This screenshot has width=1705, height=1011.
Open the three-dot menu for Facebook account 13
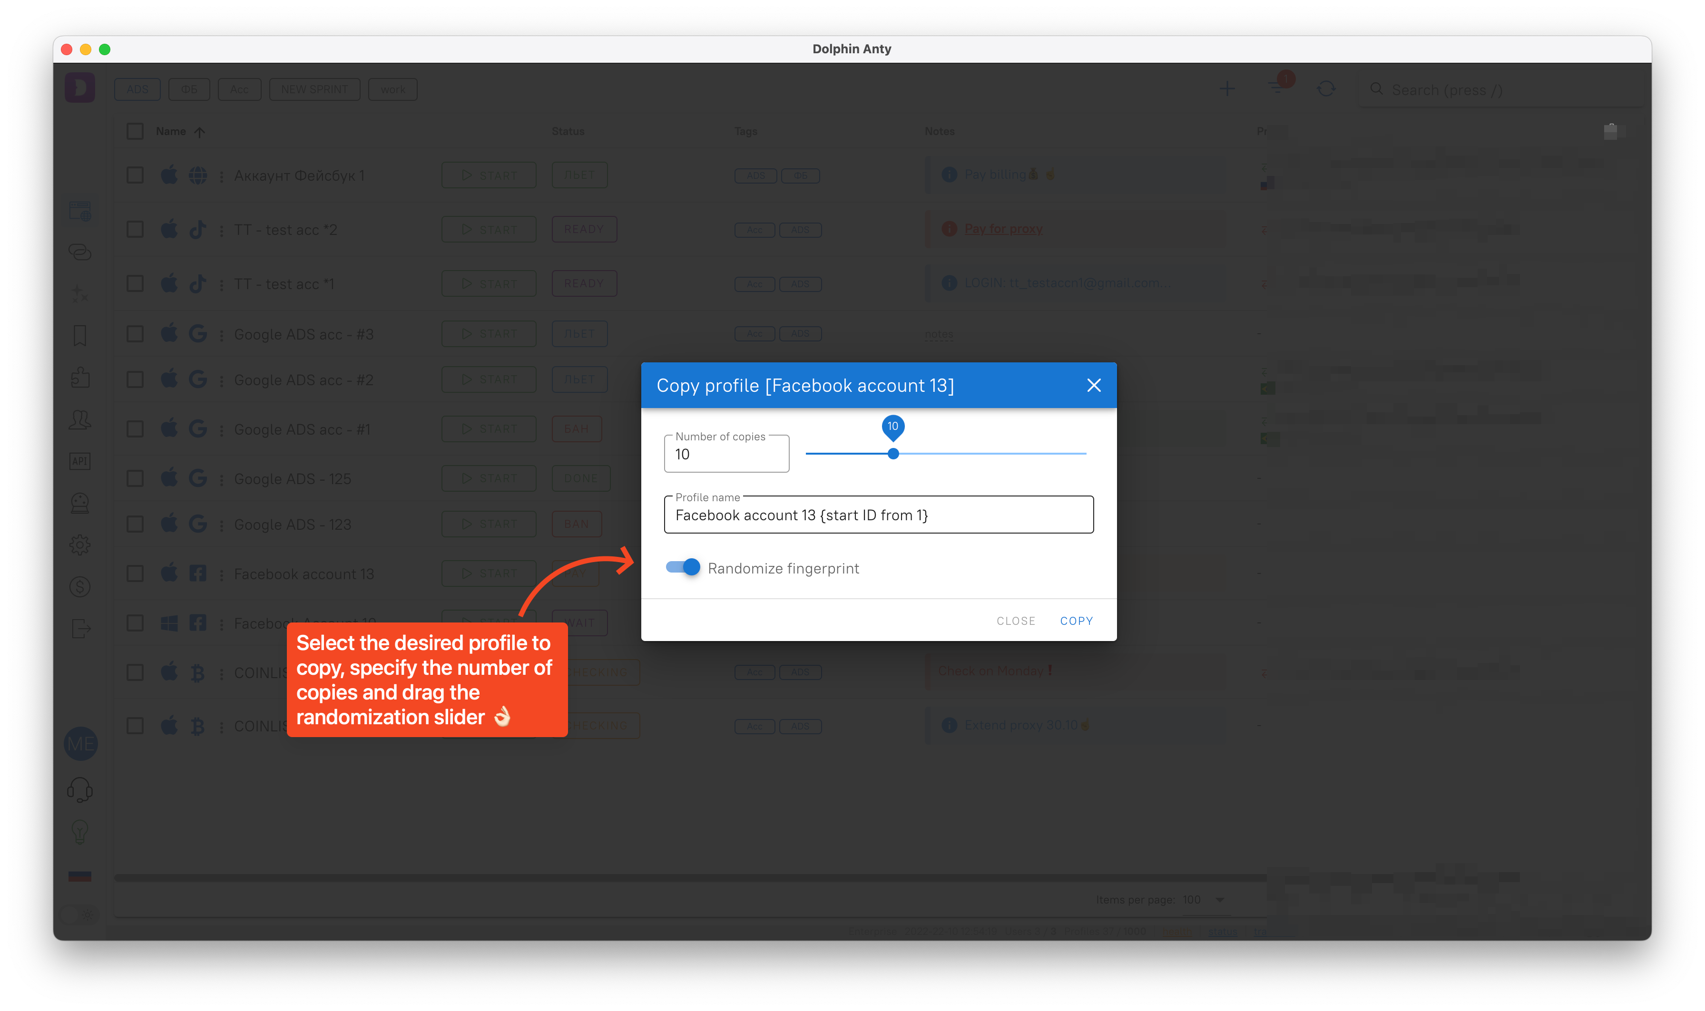click(222, 575)
